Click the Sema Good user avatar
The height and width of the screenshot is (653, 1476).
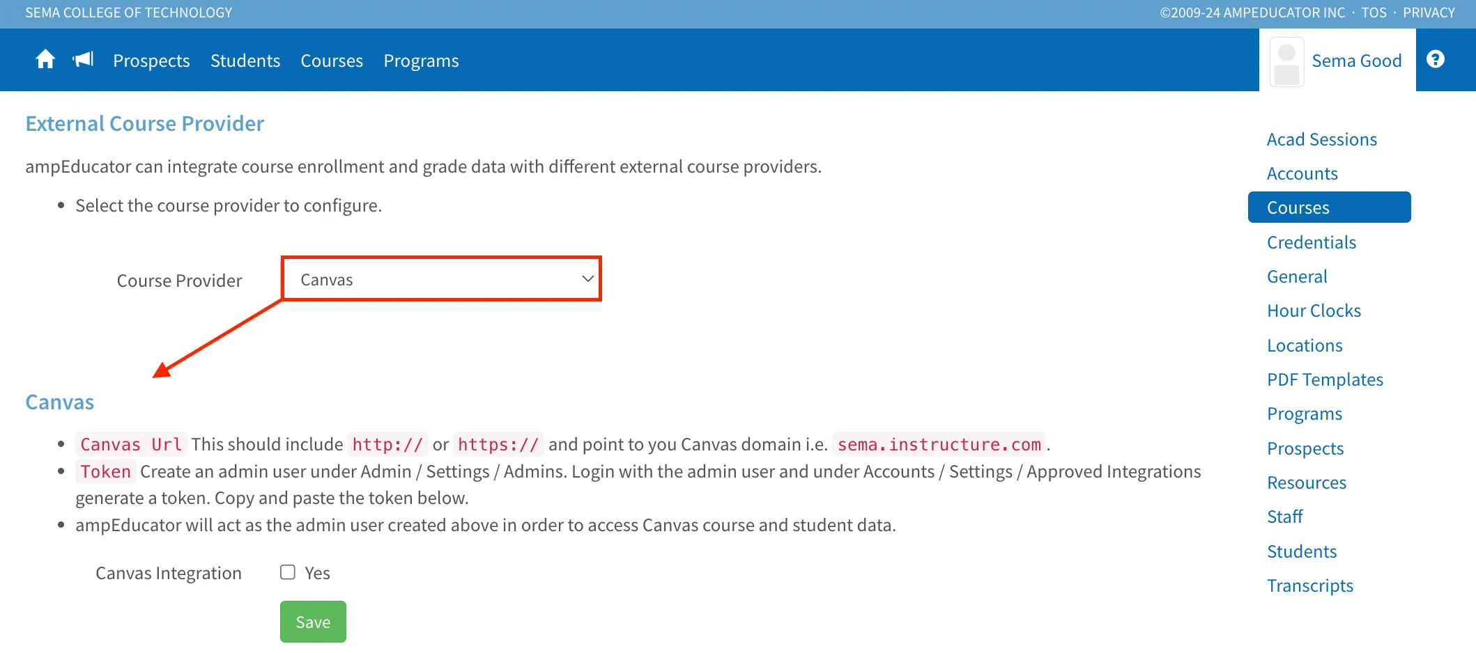click(1286, 62)
